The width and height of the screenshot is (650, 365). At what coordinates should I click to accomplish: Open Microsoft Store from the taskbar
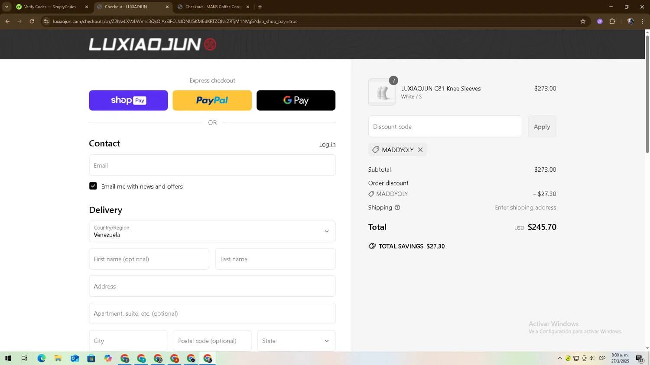(x=91, y=358)
